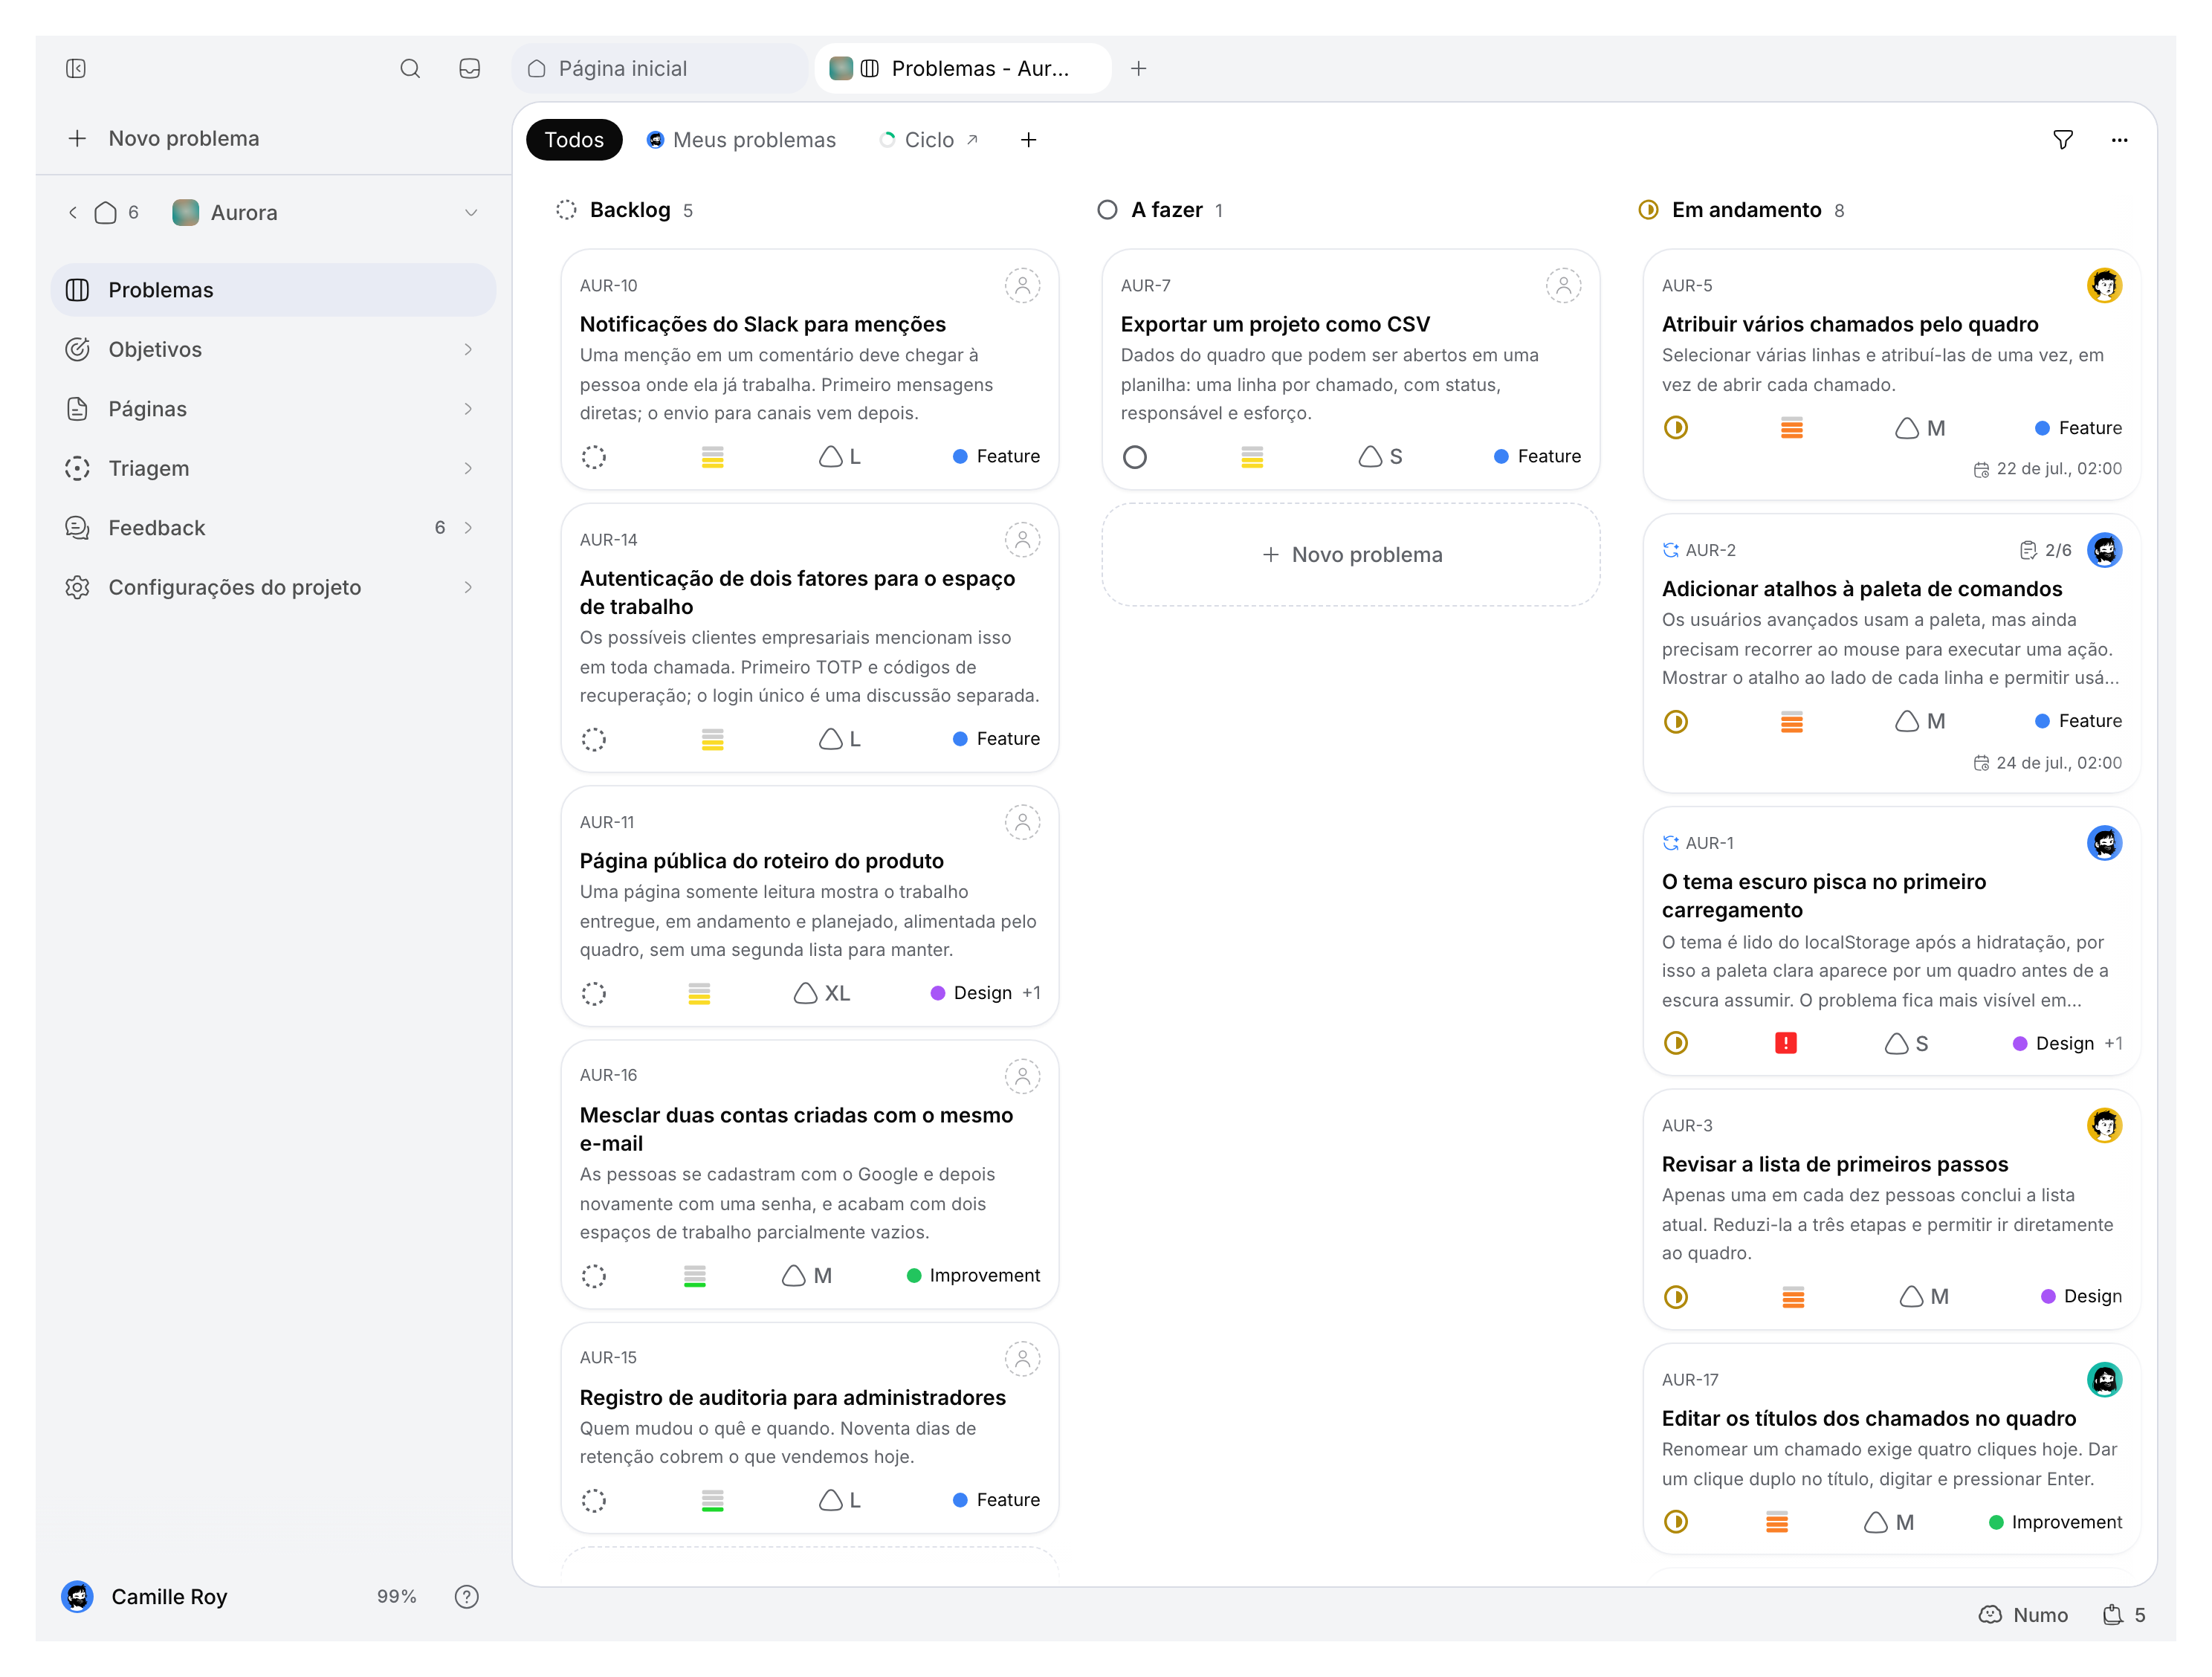Click the help question mark icon

tap(466, 1596)
